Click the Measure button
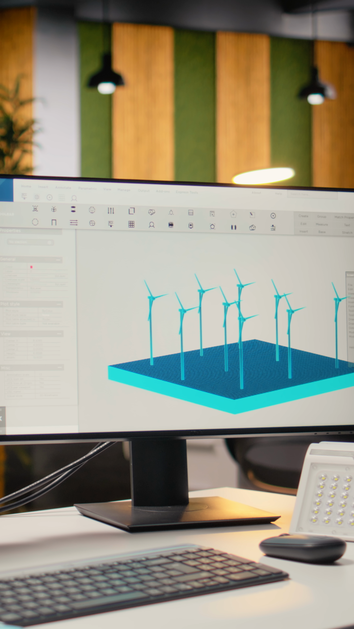The height and width of the screenshot is (629, 354). [322, 224]
